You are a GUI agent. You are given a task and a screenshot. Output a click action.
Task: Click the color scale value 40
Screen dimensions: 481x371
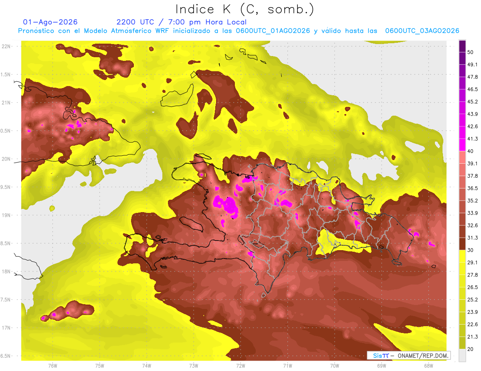[471, 151]
